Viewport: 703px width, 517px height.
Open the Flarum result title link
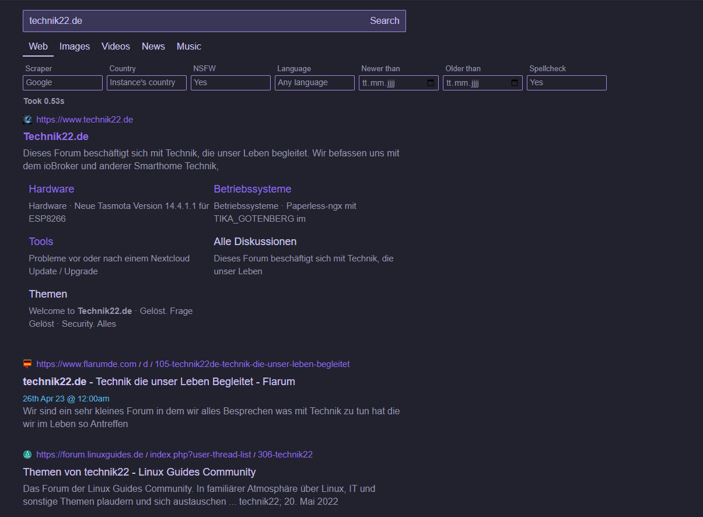click(x=159, y=382)
